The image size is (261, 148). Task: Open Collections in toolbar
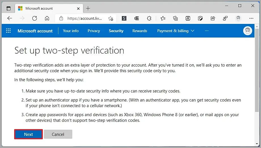(x=175, y=18)
